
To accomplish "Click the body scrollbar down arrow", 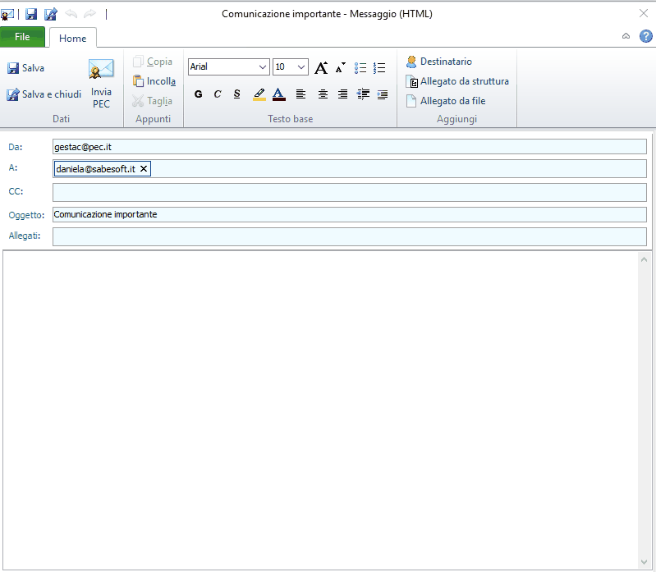I will pyautogui.click(x=645, y=562).
